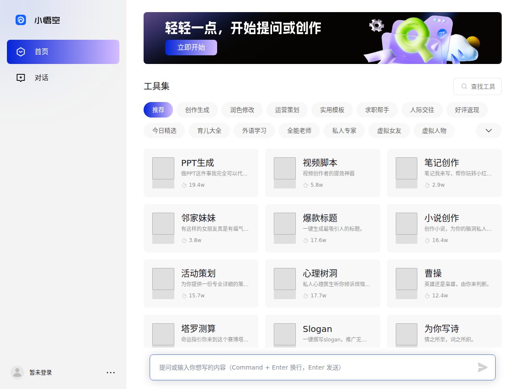Click the 轻轻一点，开始提问或创作 banner
This screenshot has width=519, height=389.
[323, 38]
